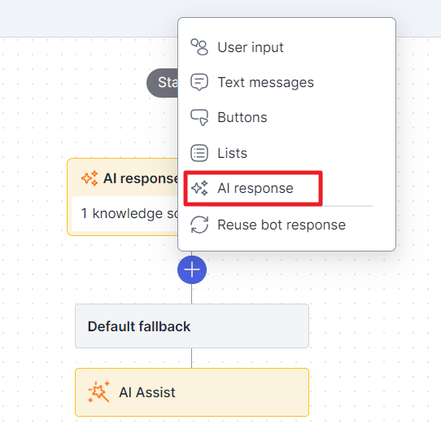Open the Default fallback block
Viewport: 441px width, 433px height.
tap(192, 326)
